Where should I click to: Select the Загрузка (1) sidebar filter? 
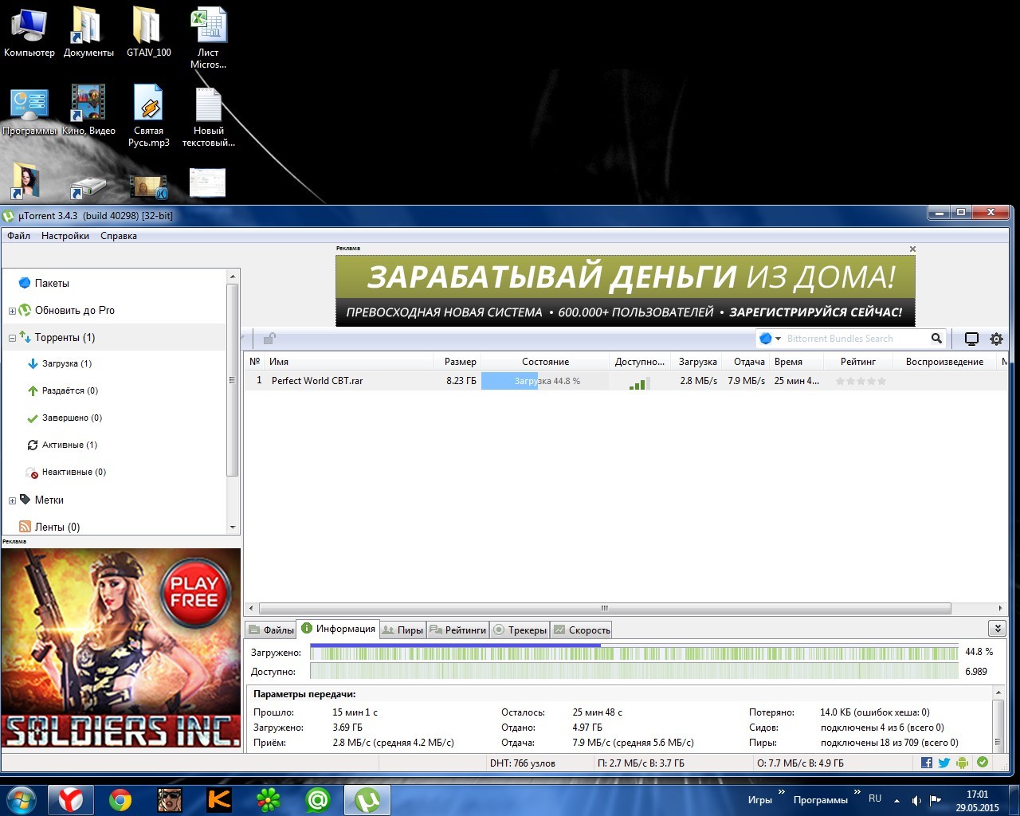point(66,363)
